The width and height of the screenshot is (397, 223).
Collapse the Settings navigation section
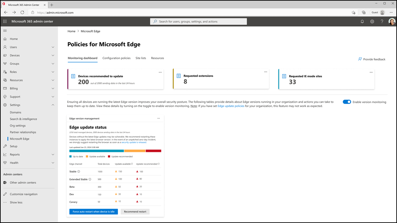[x=15, y=105]
